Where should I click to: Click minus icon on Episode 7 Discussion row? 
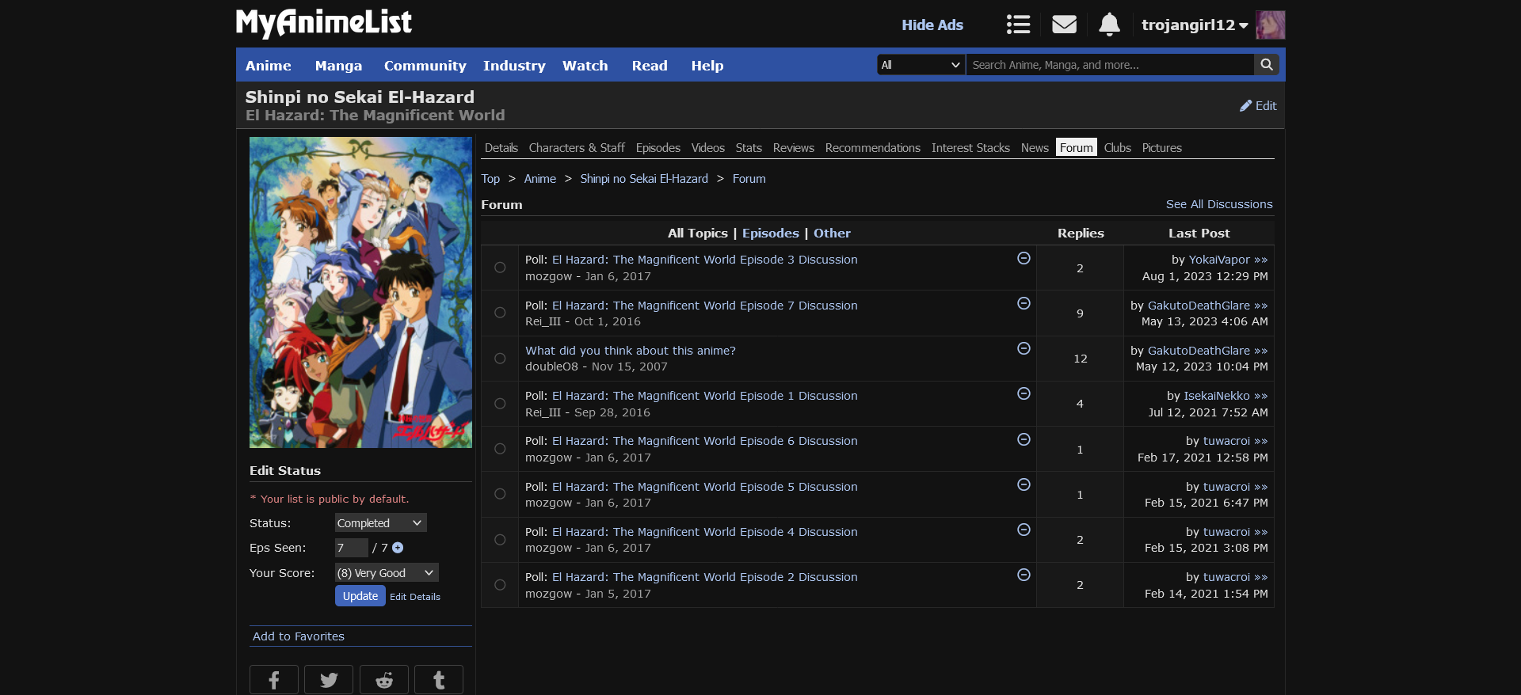point(1024,303)
